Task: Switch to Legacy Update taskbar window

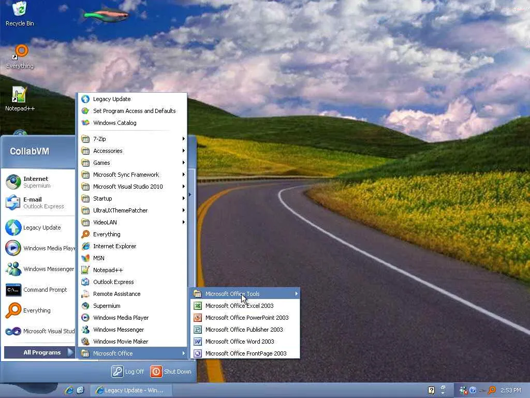Action: 131,390
